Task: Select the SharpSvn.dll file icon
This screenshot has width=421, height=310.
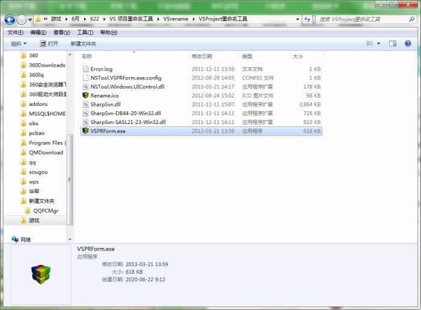Action: (85, 104)
